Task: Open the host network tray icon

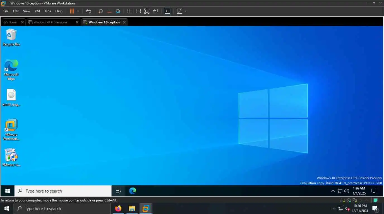Action: 341,208
